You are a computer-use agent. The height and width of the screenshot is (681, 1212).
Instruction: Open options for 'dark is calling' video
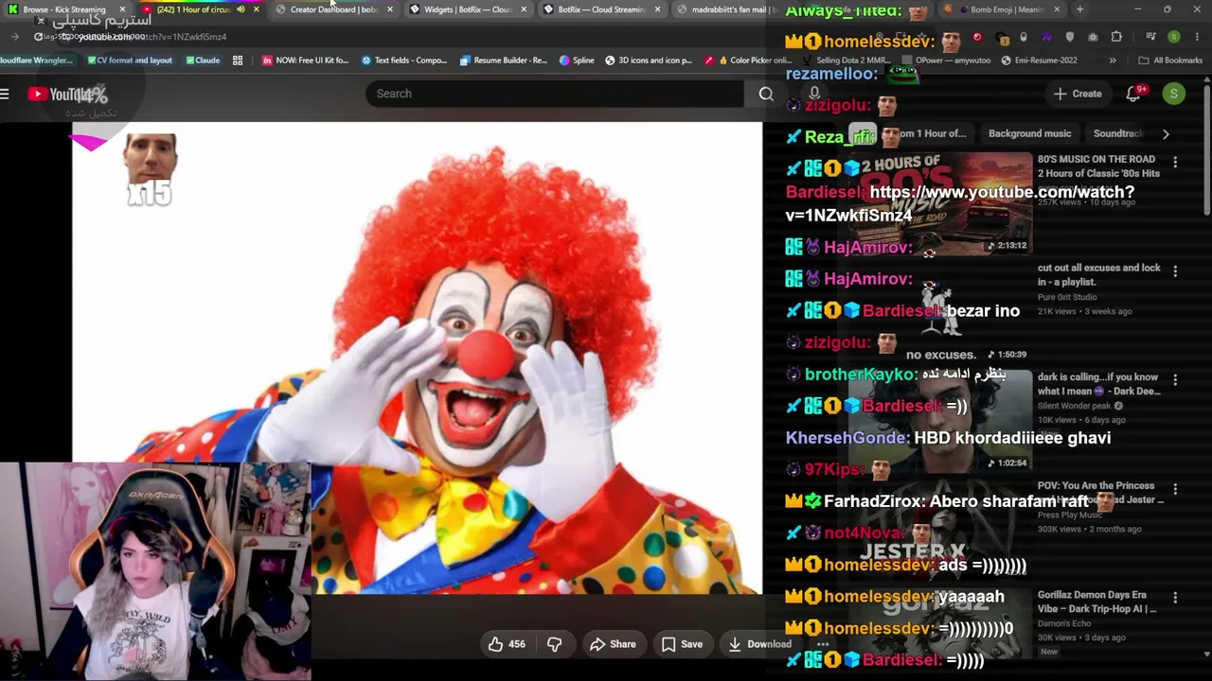tap(1175, 379)
